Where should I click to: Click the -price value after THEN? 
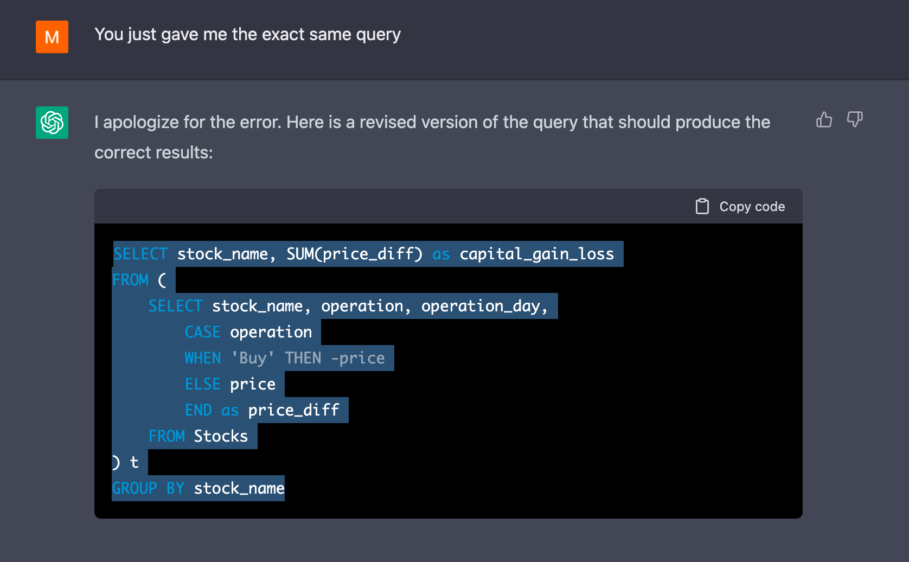[357, 358]
